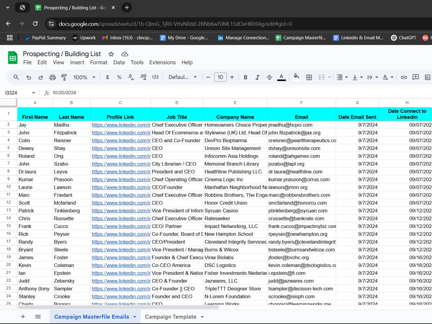Toggle italic formatting button
This screenshot has height=324, width=432.
pos(257,77)
